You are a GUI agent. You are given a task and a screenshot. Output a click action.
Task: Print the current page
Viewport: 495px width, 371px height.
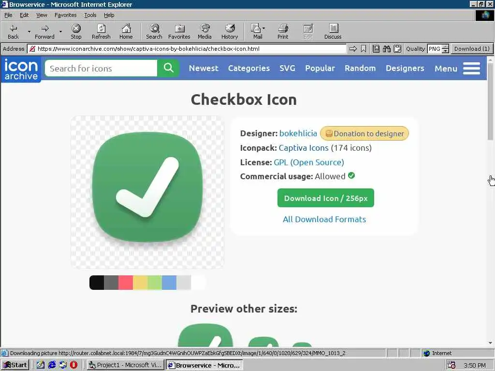click(283, 31)
